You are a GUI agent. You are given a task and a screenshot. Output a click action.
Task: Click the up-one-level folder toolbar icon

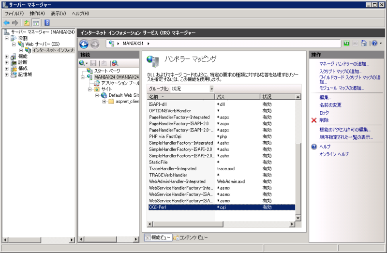tap(27, 23)
